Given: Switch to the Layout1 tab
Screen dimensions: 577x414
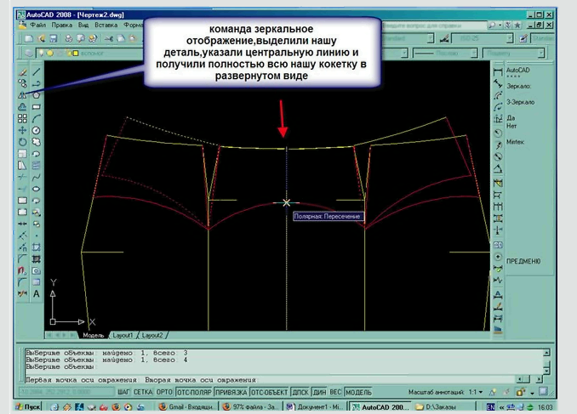Looking at the screenshot, I should pyautogui.click(x=123, y=336).
